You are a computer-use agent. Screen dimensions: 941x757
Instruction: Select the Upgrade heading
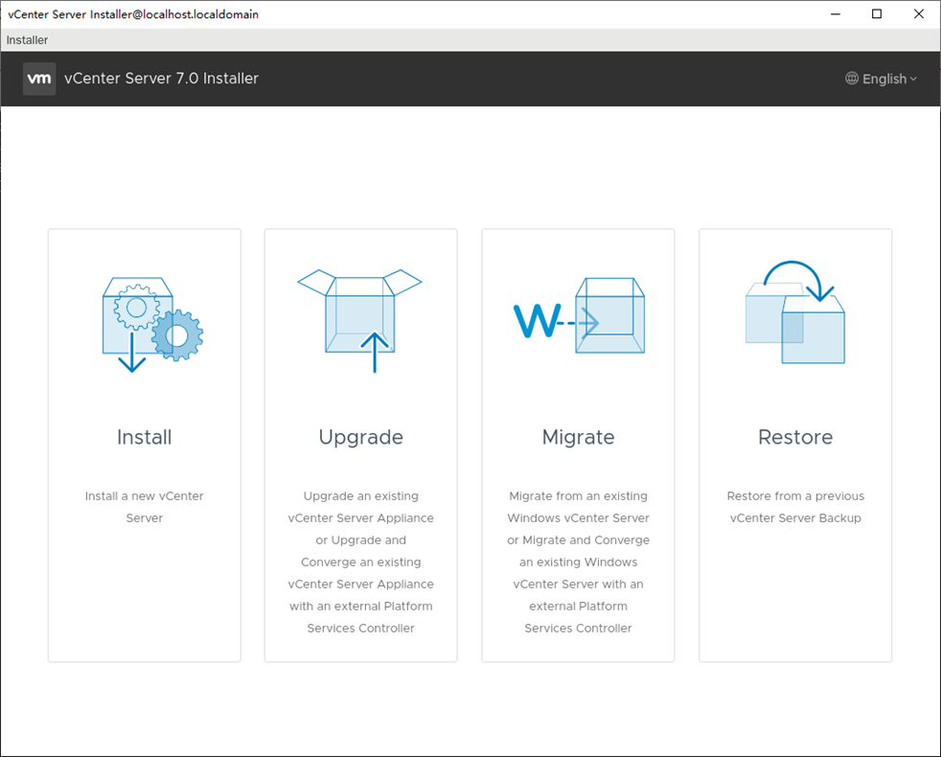(x=360, y=437)
